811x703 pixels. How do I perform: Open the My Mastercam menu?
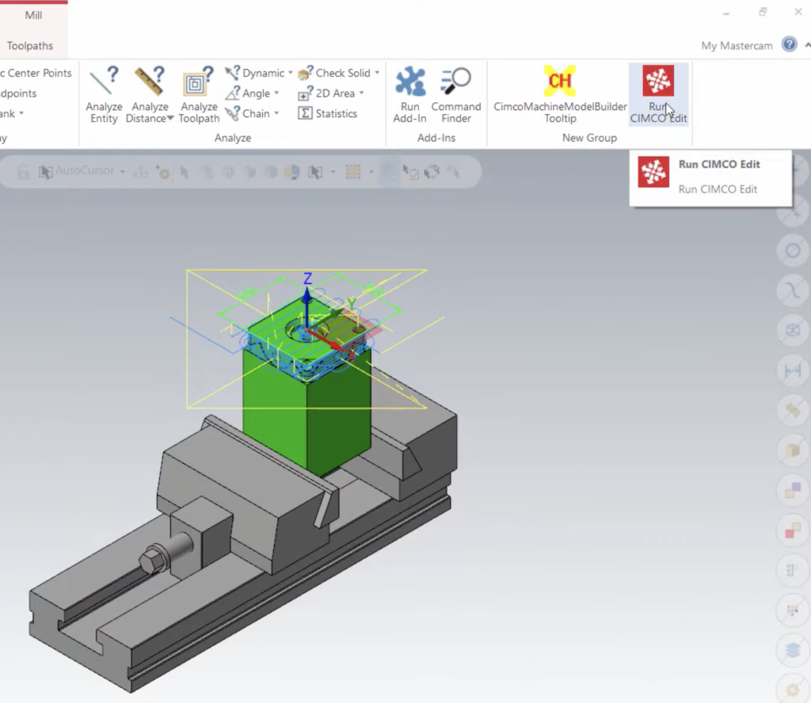pos(737,45)
